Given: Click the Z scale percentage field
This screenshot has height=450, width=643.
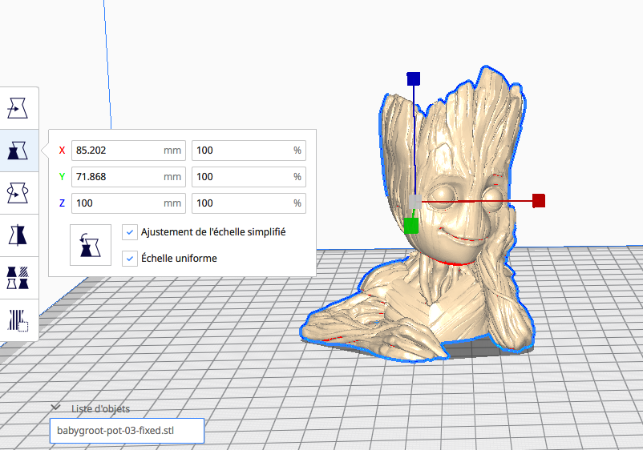Looking at the screenshot, I should pyautogui.click(x=249, y=203).
